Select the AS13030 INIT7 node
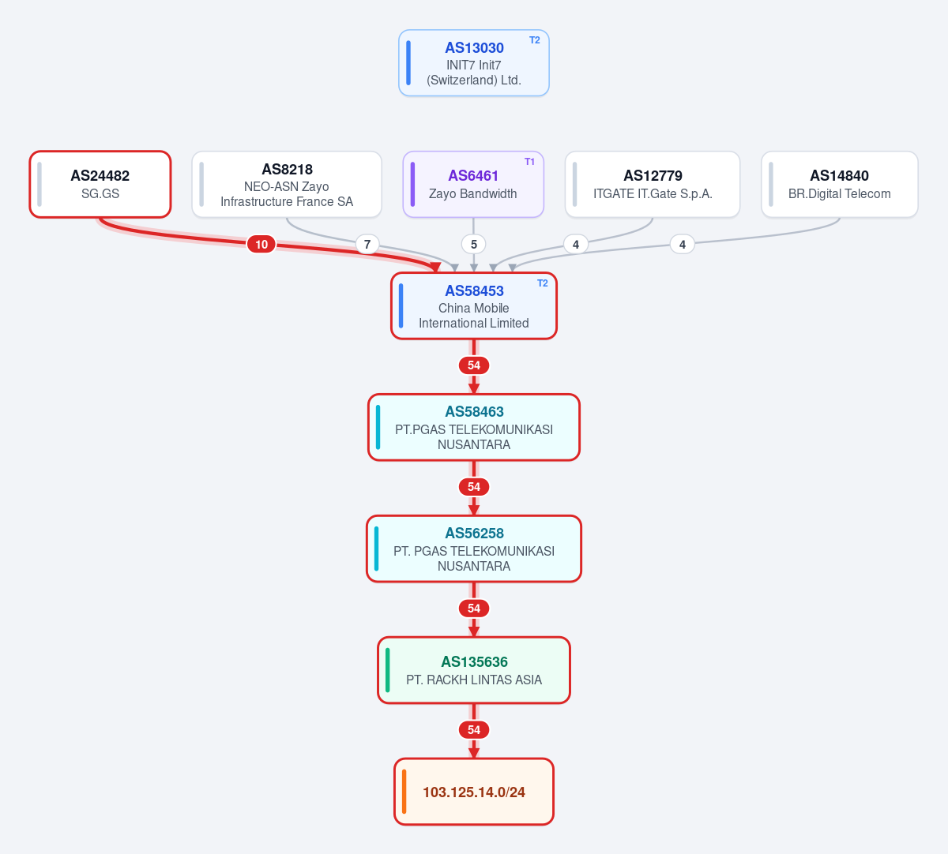Screen dimensions: 948x854 pos(474,63)
